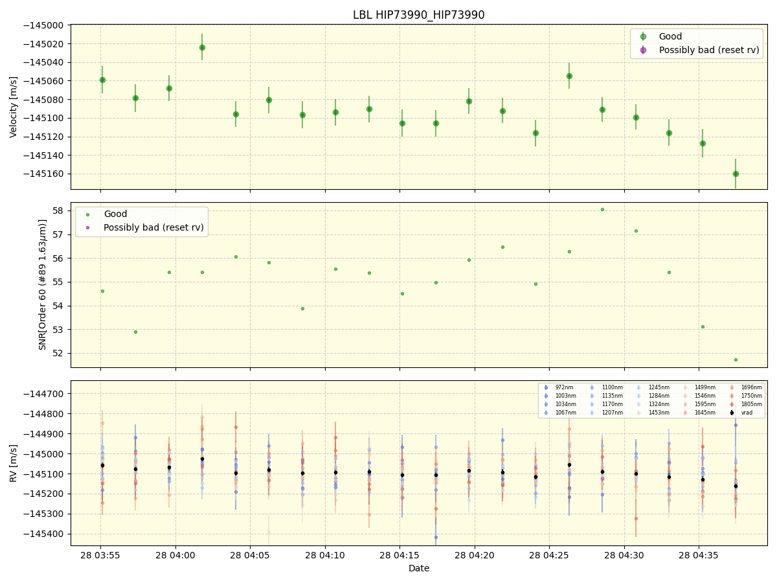Viewport: 777px width, 583px height.
Task: Click the 1003nm legend marker
Action: coord(546,396)
